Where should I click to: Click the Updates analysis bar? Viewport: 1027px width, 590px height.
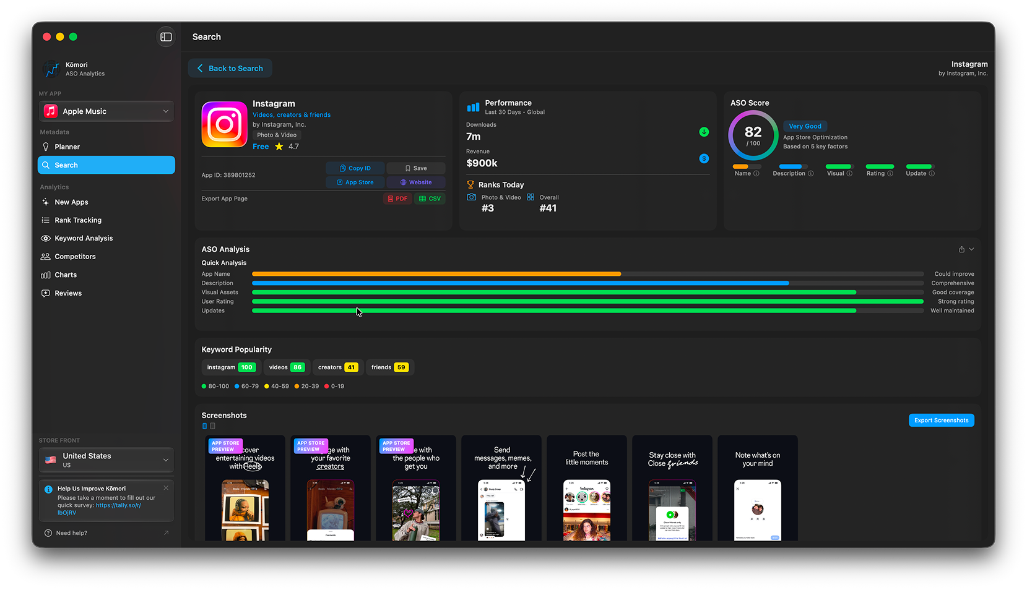click(554, 311)
